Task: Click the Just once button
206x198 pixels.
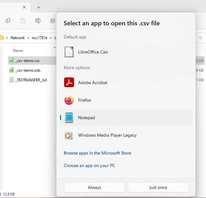Action: [158, 187]
